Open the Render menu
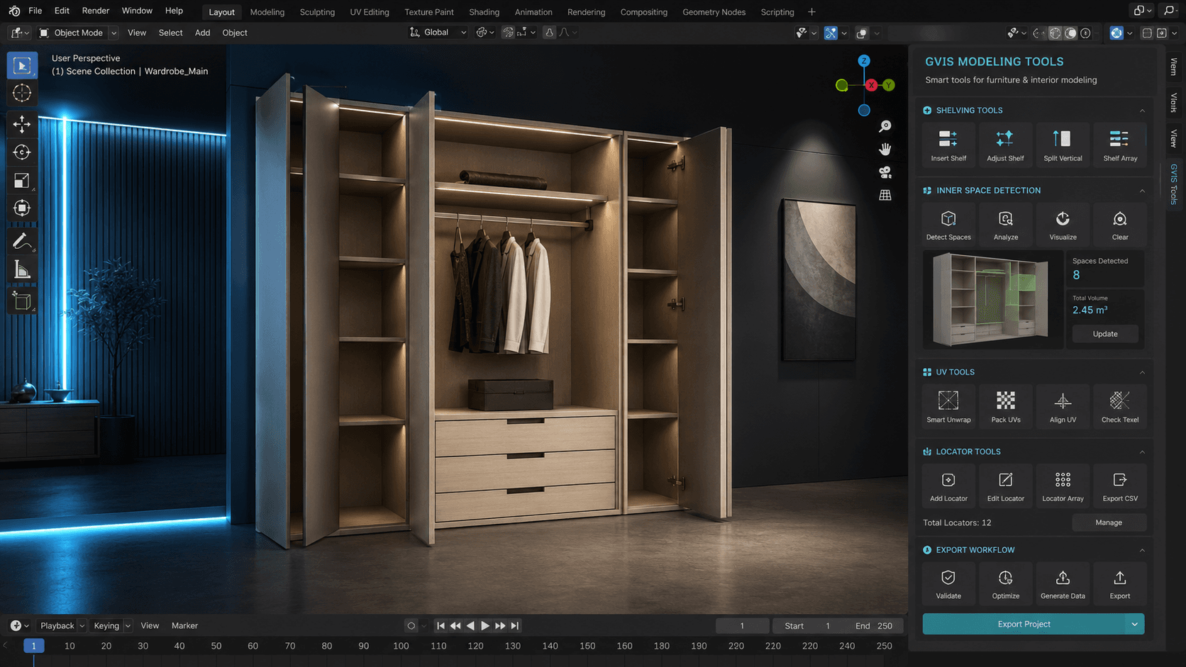Viewport: 1186px width, 667px height. (96, 11)
